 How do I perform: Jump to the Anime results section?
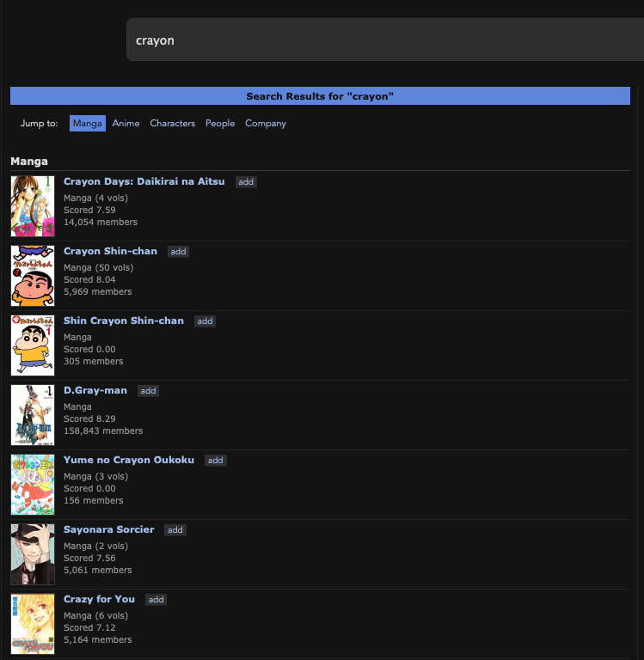[x=126, y=124]
